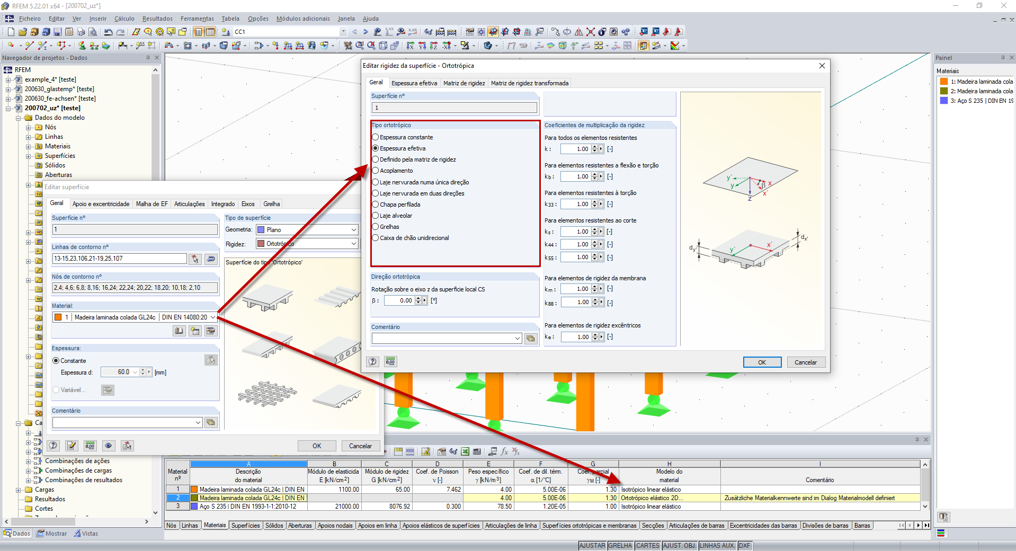The height and width of the screenshot is (551, 1016).
Task: Select the Grelhas radio option
Action: click(x=376, y=227)
